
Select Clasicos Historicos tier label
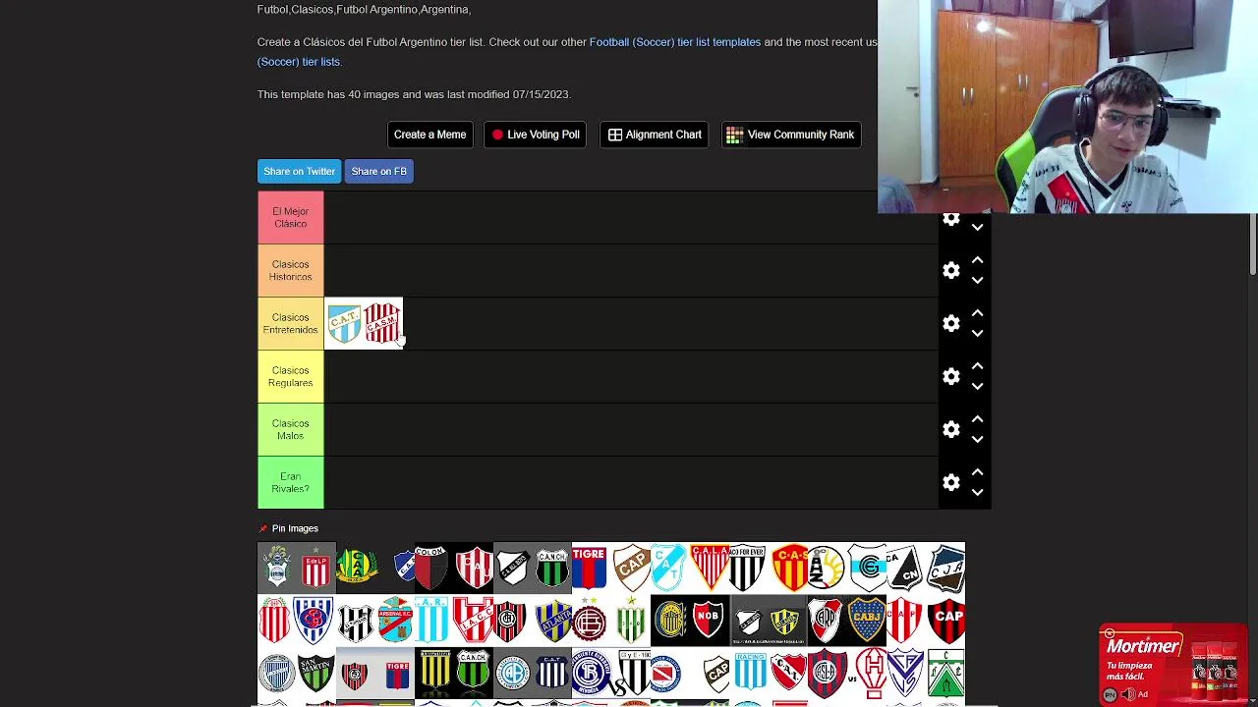pyautogui.click(x=291, y=270)
